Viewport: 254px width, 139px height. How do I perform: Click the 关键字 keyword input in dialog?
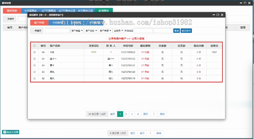click(57, 31)
